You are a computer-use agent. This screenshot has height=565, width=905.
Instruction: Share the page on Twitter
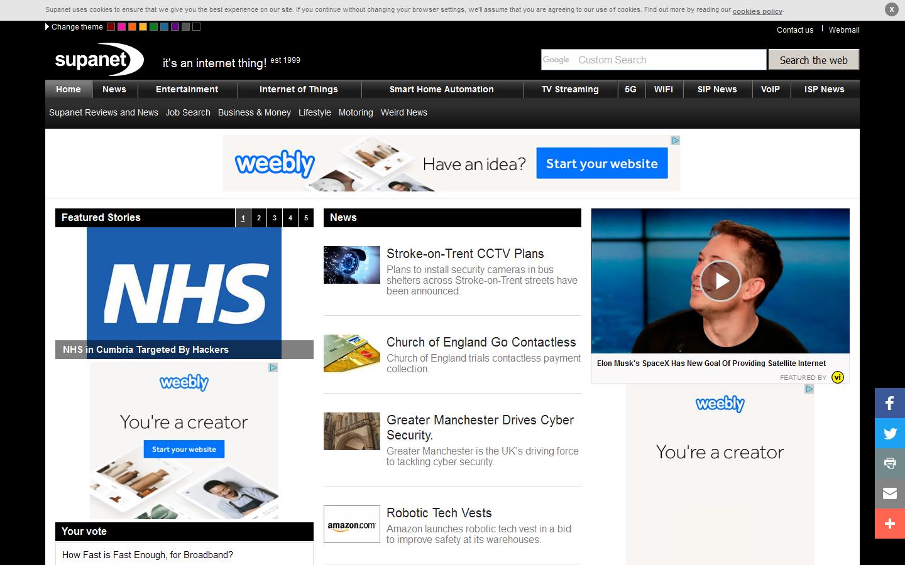pyautogui.click(x=890, y=433)
